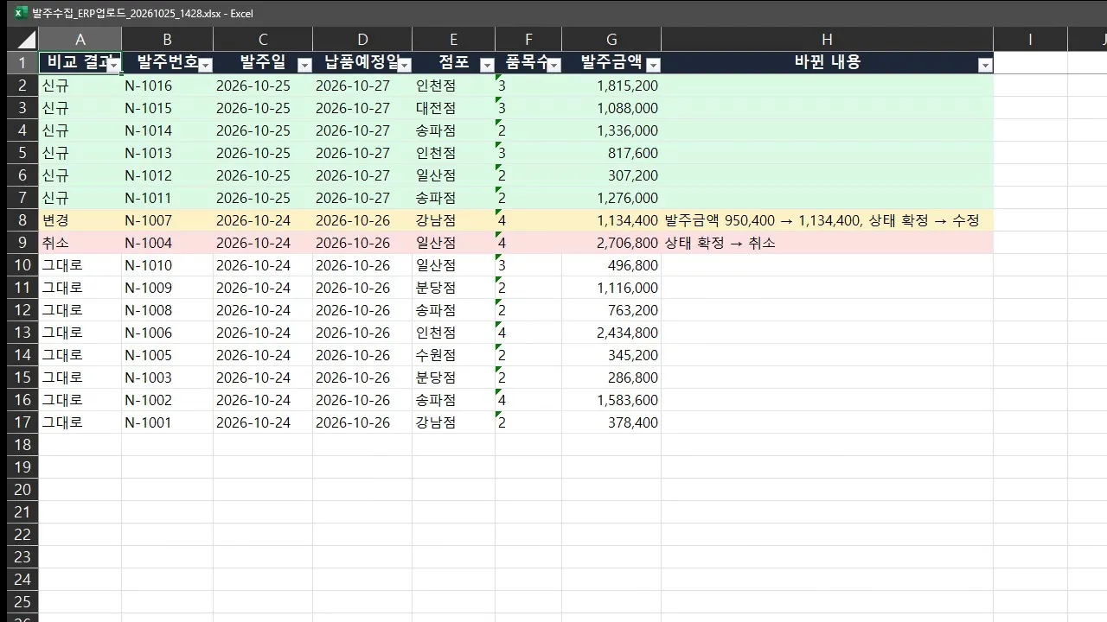This screenshot has width=1107, height=622.
Task: Click the Excel app icon in title bar
Action: click(21, 13)
